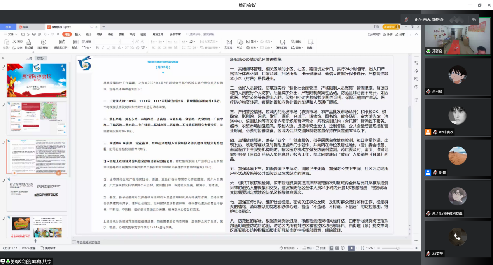Click the reply arrow on speaking notification
493x265 pixels.
(474, 19)
